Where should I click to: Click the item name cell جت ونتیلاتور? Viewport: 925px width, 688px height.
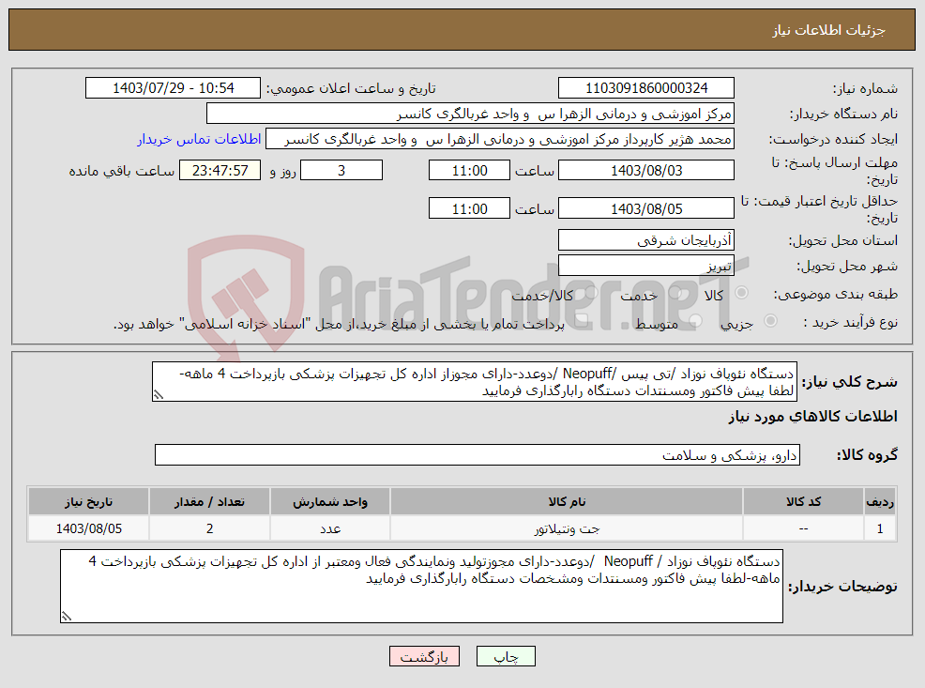point(567,528)
